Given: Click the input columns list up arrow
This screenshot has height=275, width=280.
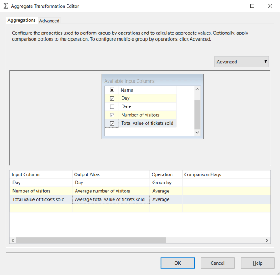Looking at the screenshot, I should tap(197, 89).
